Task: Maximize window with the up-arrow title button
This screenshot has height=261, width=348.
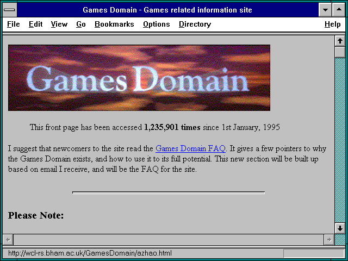Action: point(339,10)
